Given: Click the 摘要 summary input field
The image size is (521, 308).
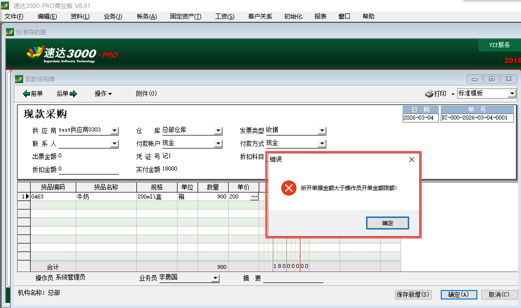Looking at the screenshot, I should [293, 278].
